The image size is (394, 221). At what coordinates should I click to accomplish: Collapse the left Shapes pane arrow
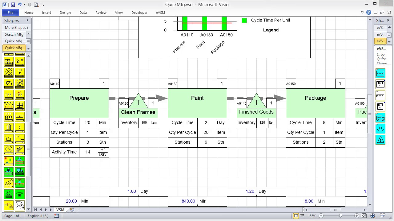point(27,20)
